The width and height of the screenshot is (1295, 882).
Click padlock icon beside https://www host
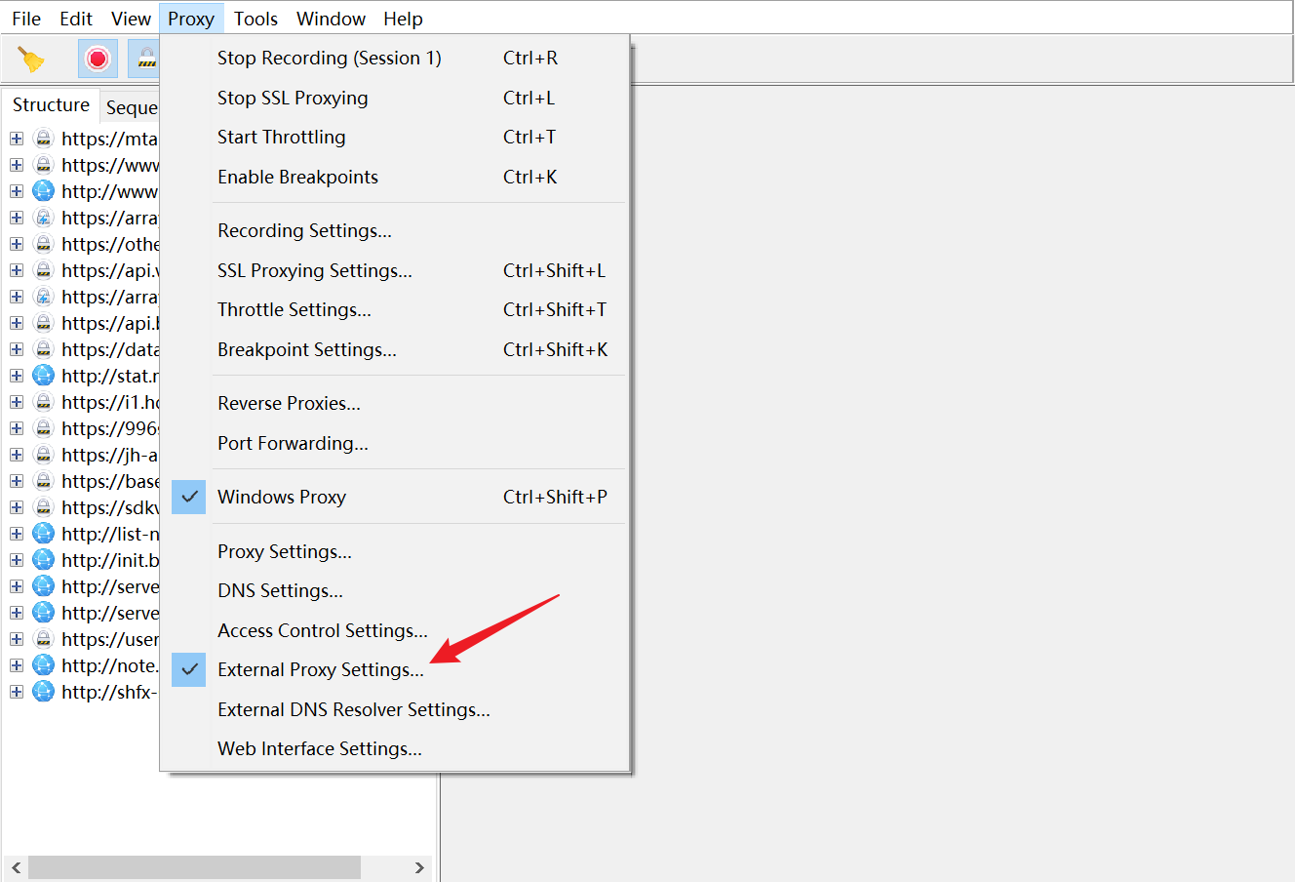43,165
